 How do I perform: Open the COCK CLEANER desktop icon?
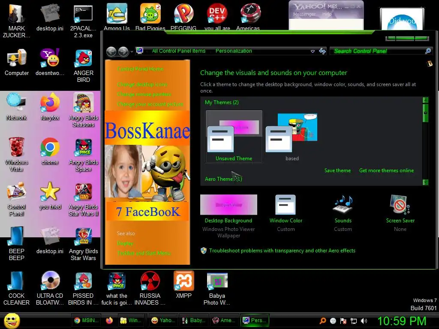[17, 281]
